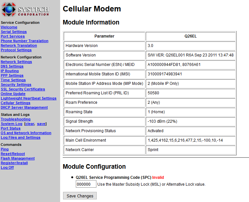
Task: Click the Save Changes button
Action: click(80, 196)
